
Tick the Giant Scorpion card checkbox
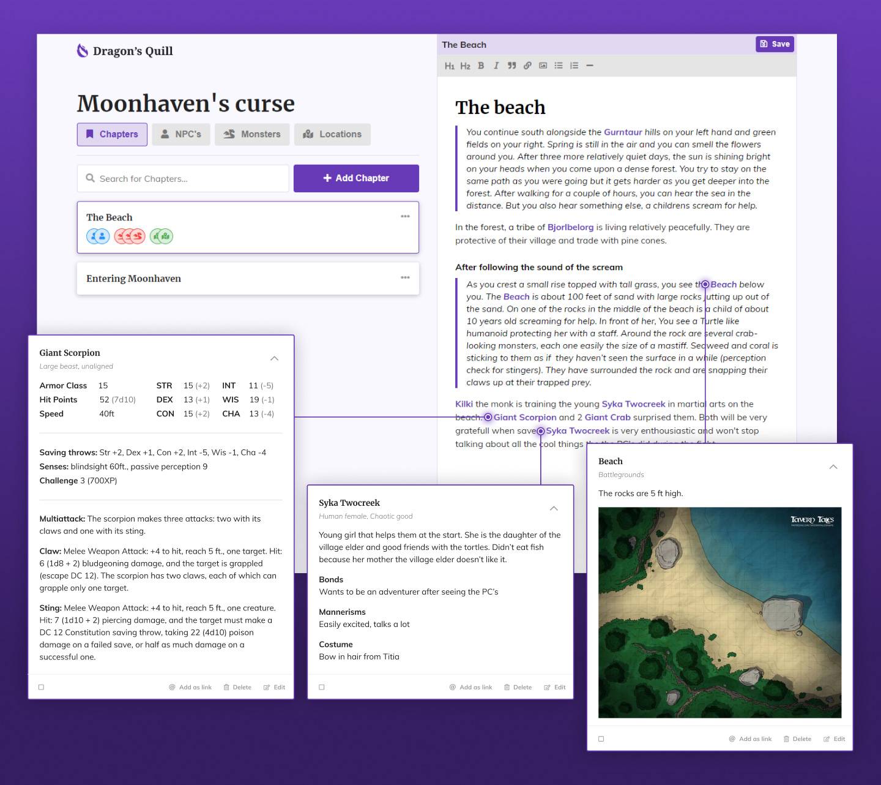pyautogui.click(x=42, y=687)
